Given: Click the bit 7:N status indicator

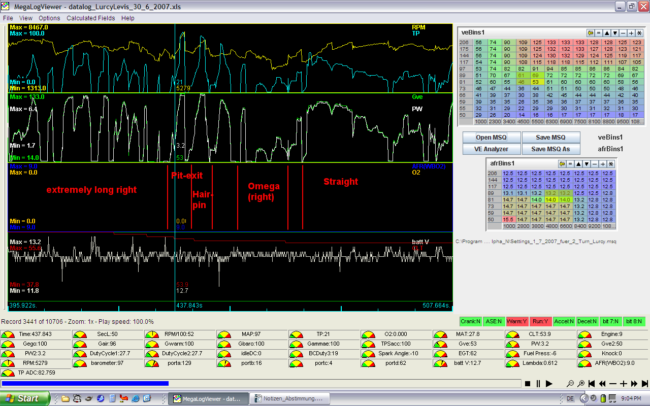Looking at the screenshot, I should point(611,321).
